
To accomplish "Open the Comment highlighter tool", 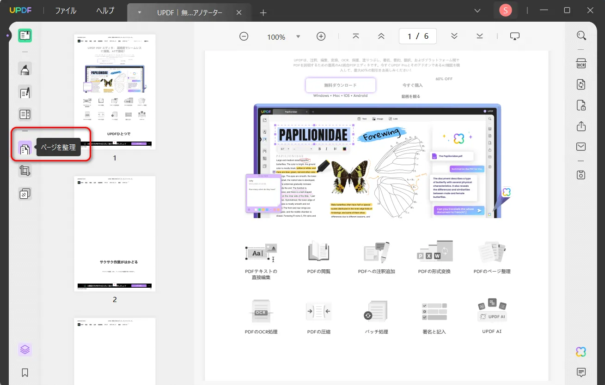I will pyautogui.click(x=25, y=69).
